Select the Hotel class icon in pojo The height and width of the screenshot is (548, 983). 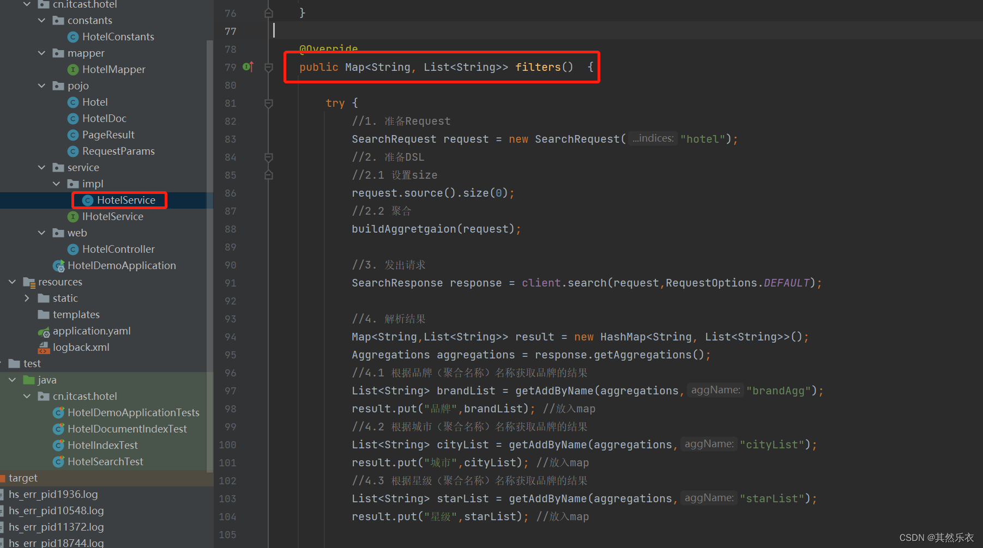pos(74,102)
